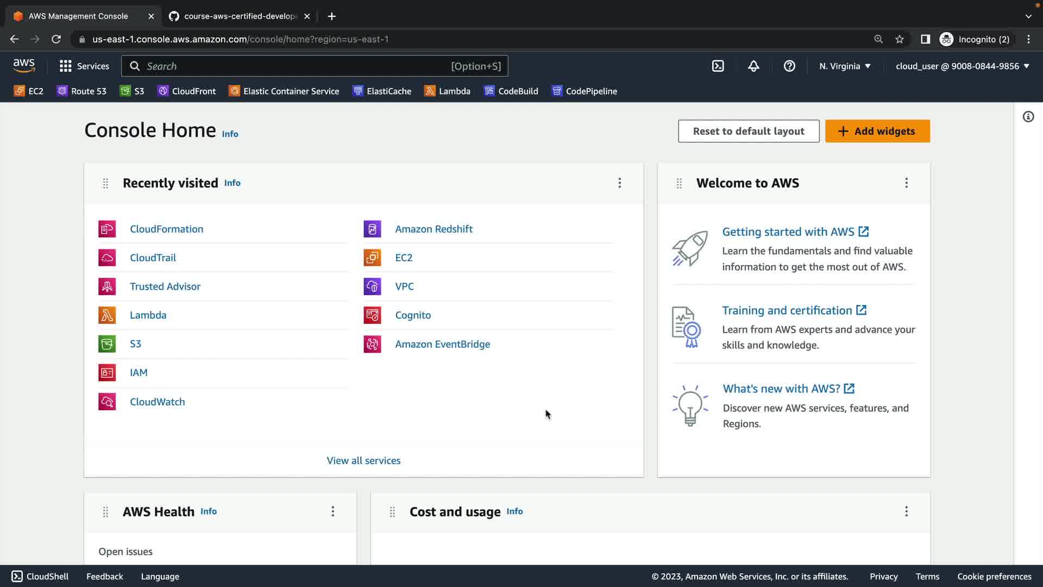The width and height of the screenshot is (1043, 587).
Task: Click the Route 53 favorites shortcut
Action: [x=81, y=91]
